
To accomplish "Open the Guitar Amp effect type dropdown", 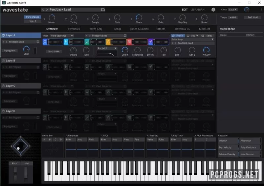I will [192, 39].
